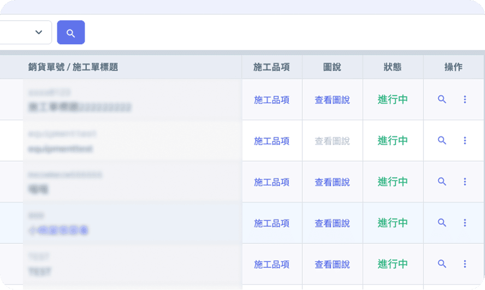Click magnifier icon in third table row
Screen dimensions: 485x290
tap(442, 182)
